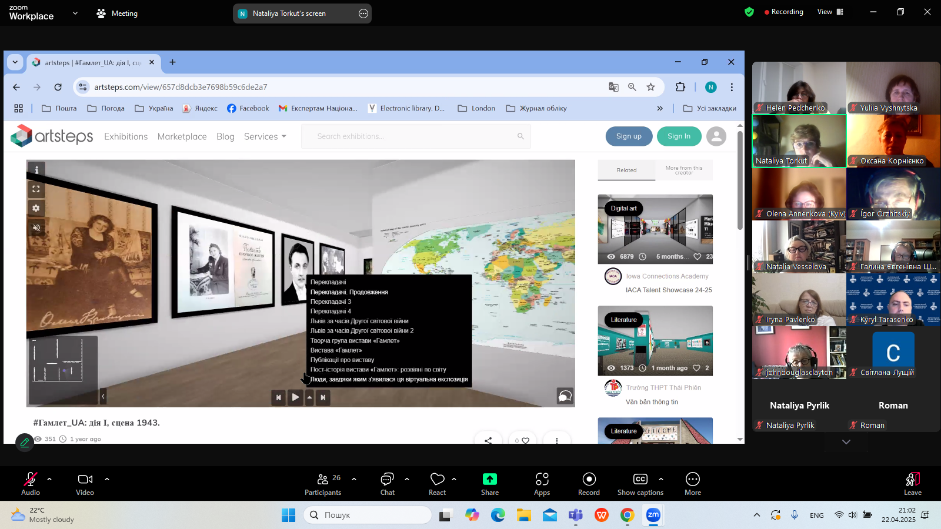Open Zoom React emoji options
941x529 pixels.
[x=437, y=484]
